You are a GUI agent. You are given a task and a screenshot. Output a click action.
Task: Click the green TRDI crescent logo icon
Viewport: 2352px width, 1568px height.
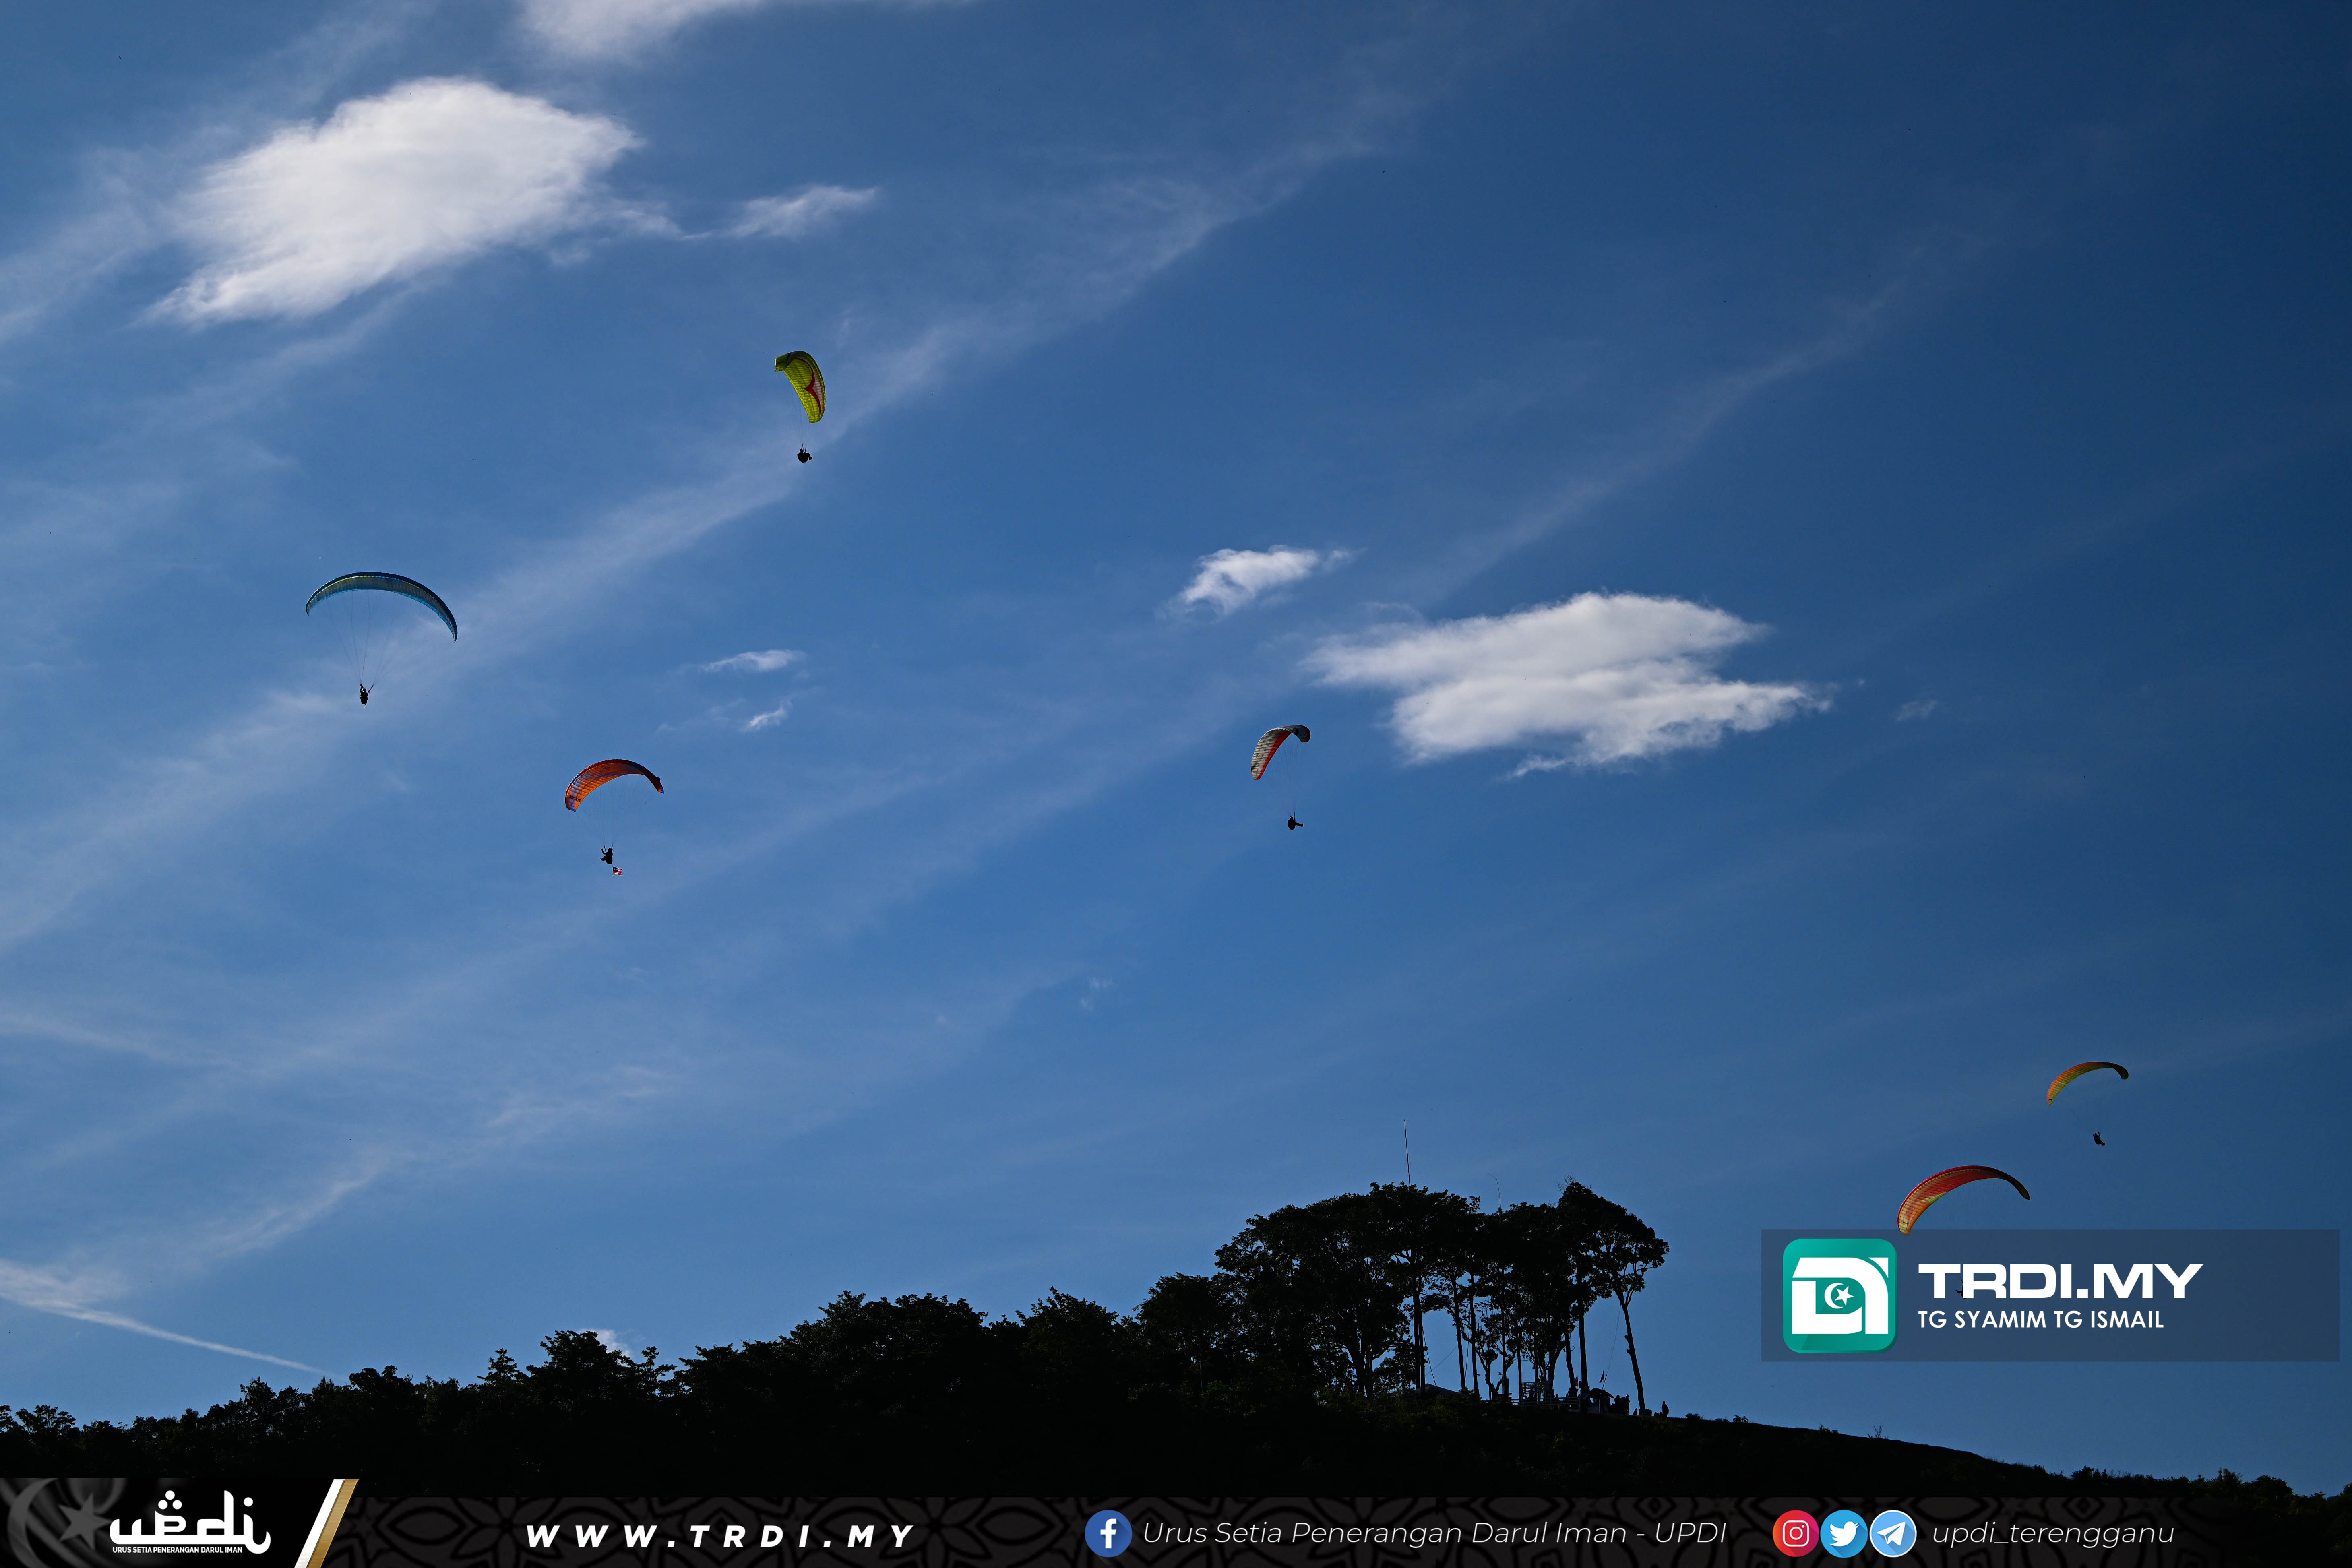point(1839,1295)
